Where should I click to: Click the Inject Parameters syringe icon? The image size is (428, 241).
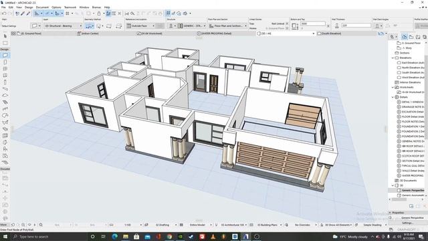(x=28, y=13)
